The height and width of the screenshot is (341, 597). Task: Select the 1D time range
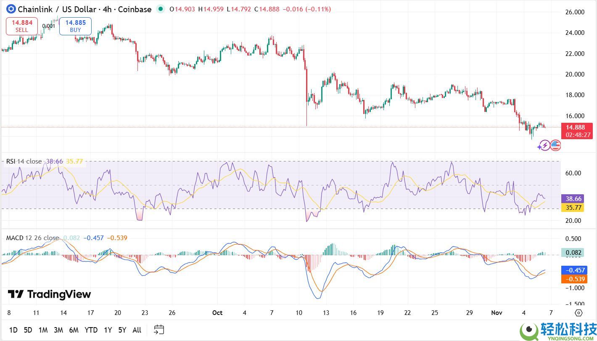pos(13,330)
